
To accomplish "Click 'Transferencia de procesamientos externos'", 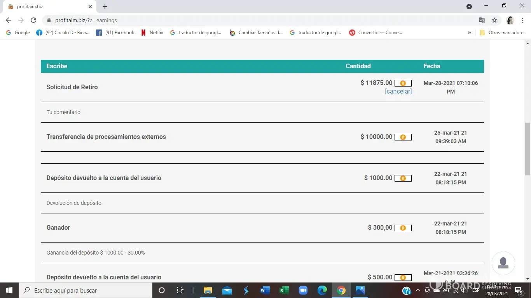I will (106, 137).
